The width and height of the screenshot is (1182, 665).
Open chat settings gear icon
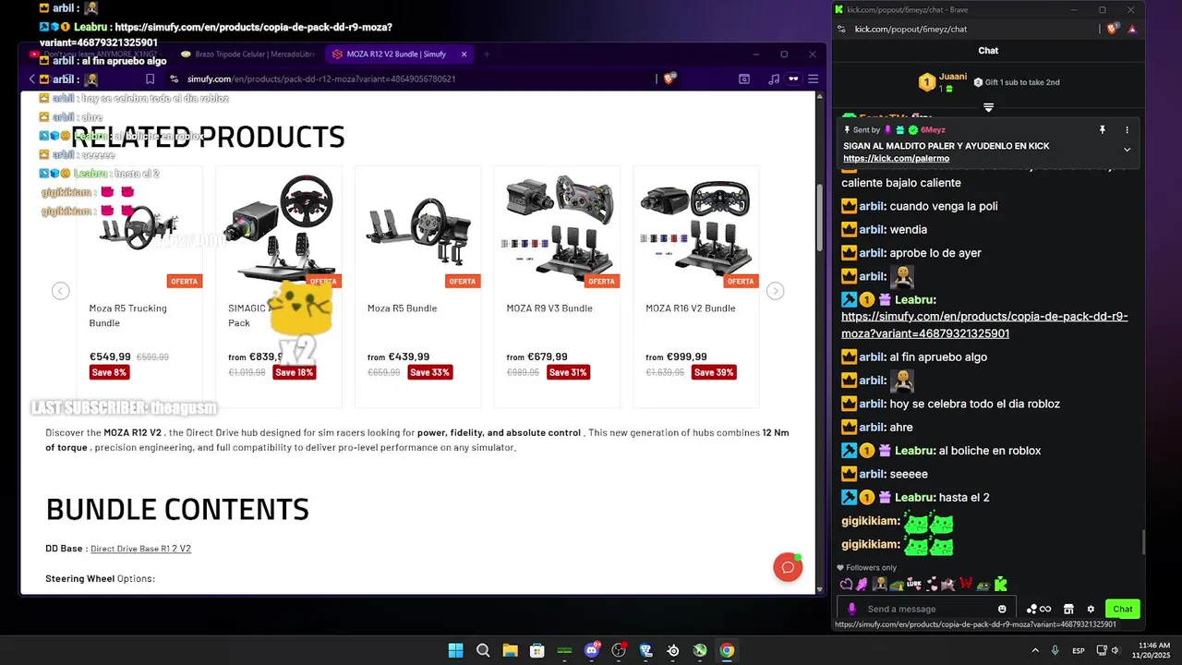click(1091, 610)
